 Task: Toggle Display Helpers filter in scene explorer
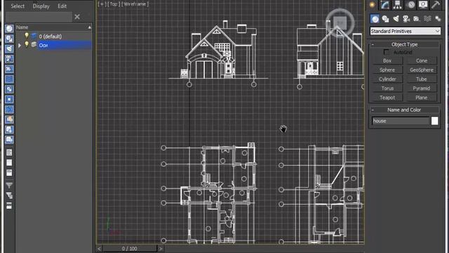click(x=9, y=69)
